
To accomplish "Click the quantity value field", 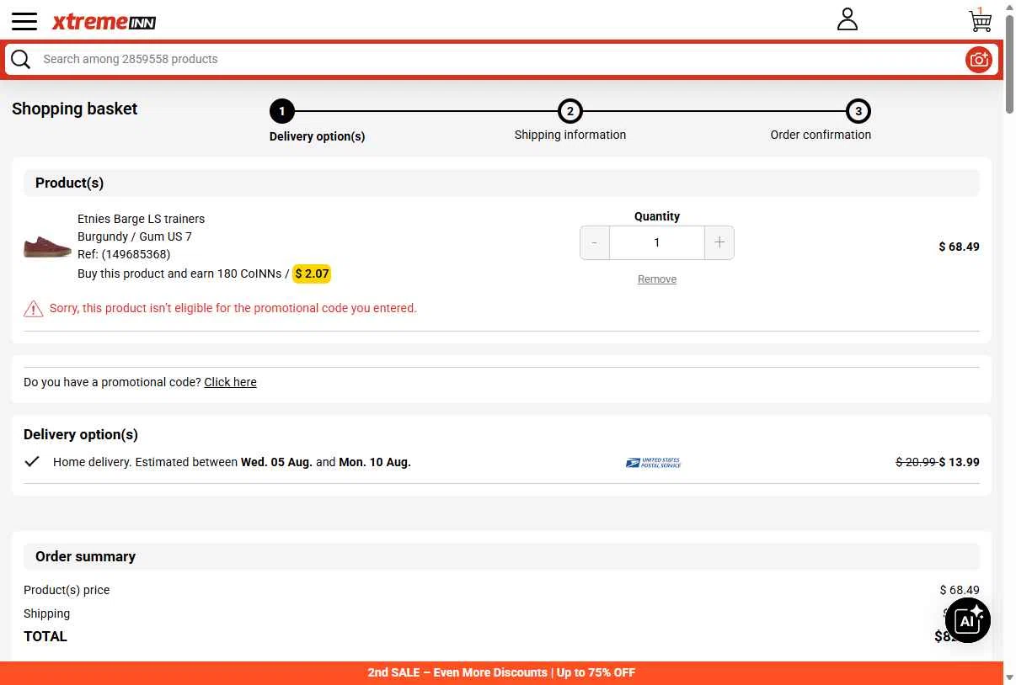I will pos(657,242).
